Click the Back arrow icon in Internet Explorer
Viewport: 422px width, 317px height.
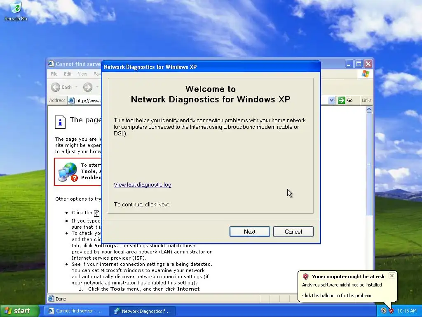pos(56,87)
